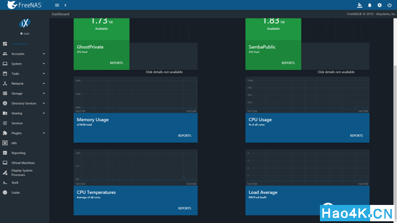Click the System laptop icon
Image resolution: width=397 pixels, height=223 pixels.
(x=5, y=63)
